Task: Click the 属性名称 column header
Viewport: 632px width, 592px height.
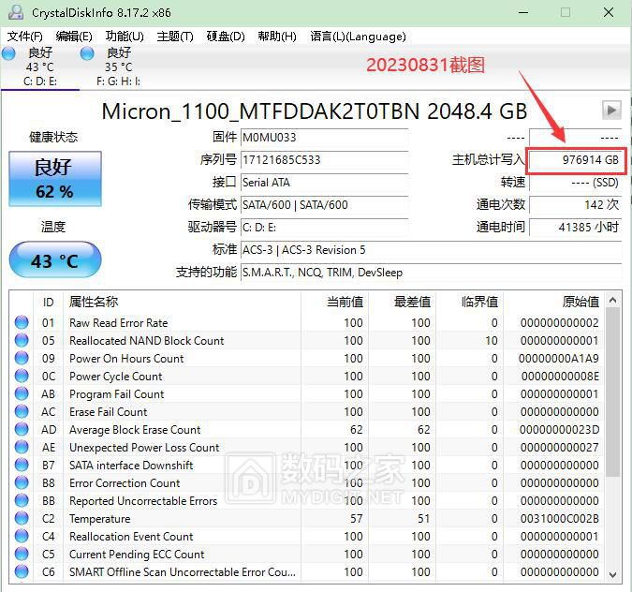Action: click(183, 302)
